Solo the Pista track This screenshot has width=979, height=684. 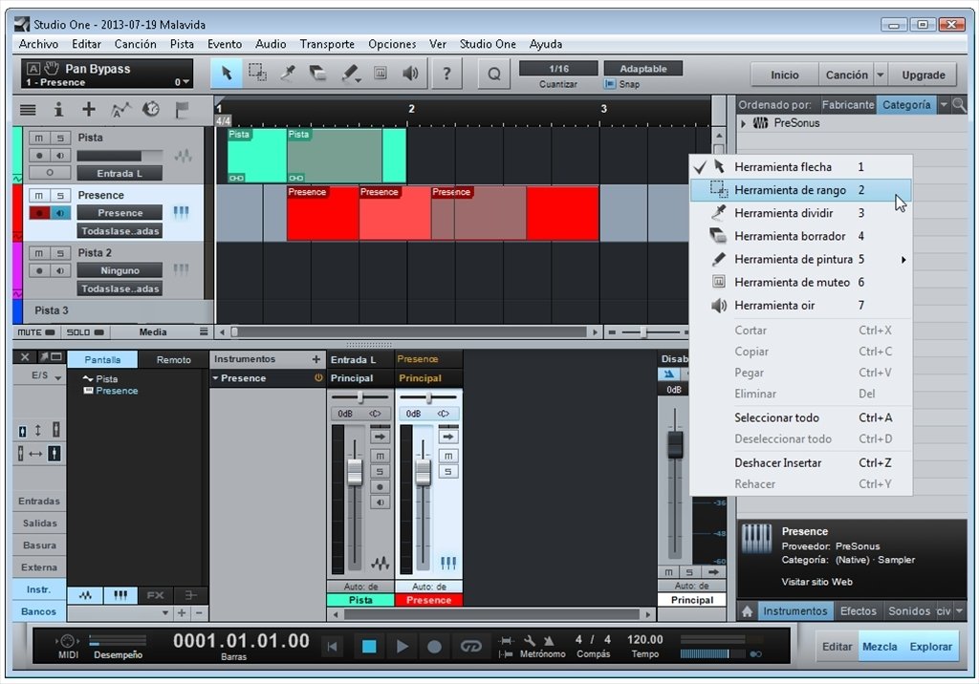(60, 138)
